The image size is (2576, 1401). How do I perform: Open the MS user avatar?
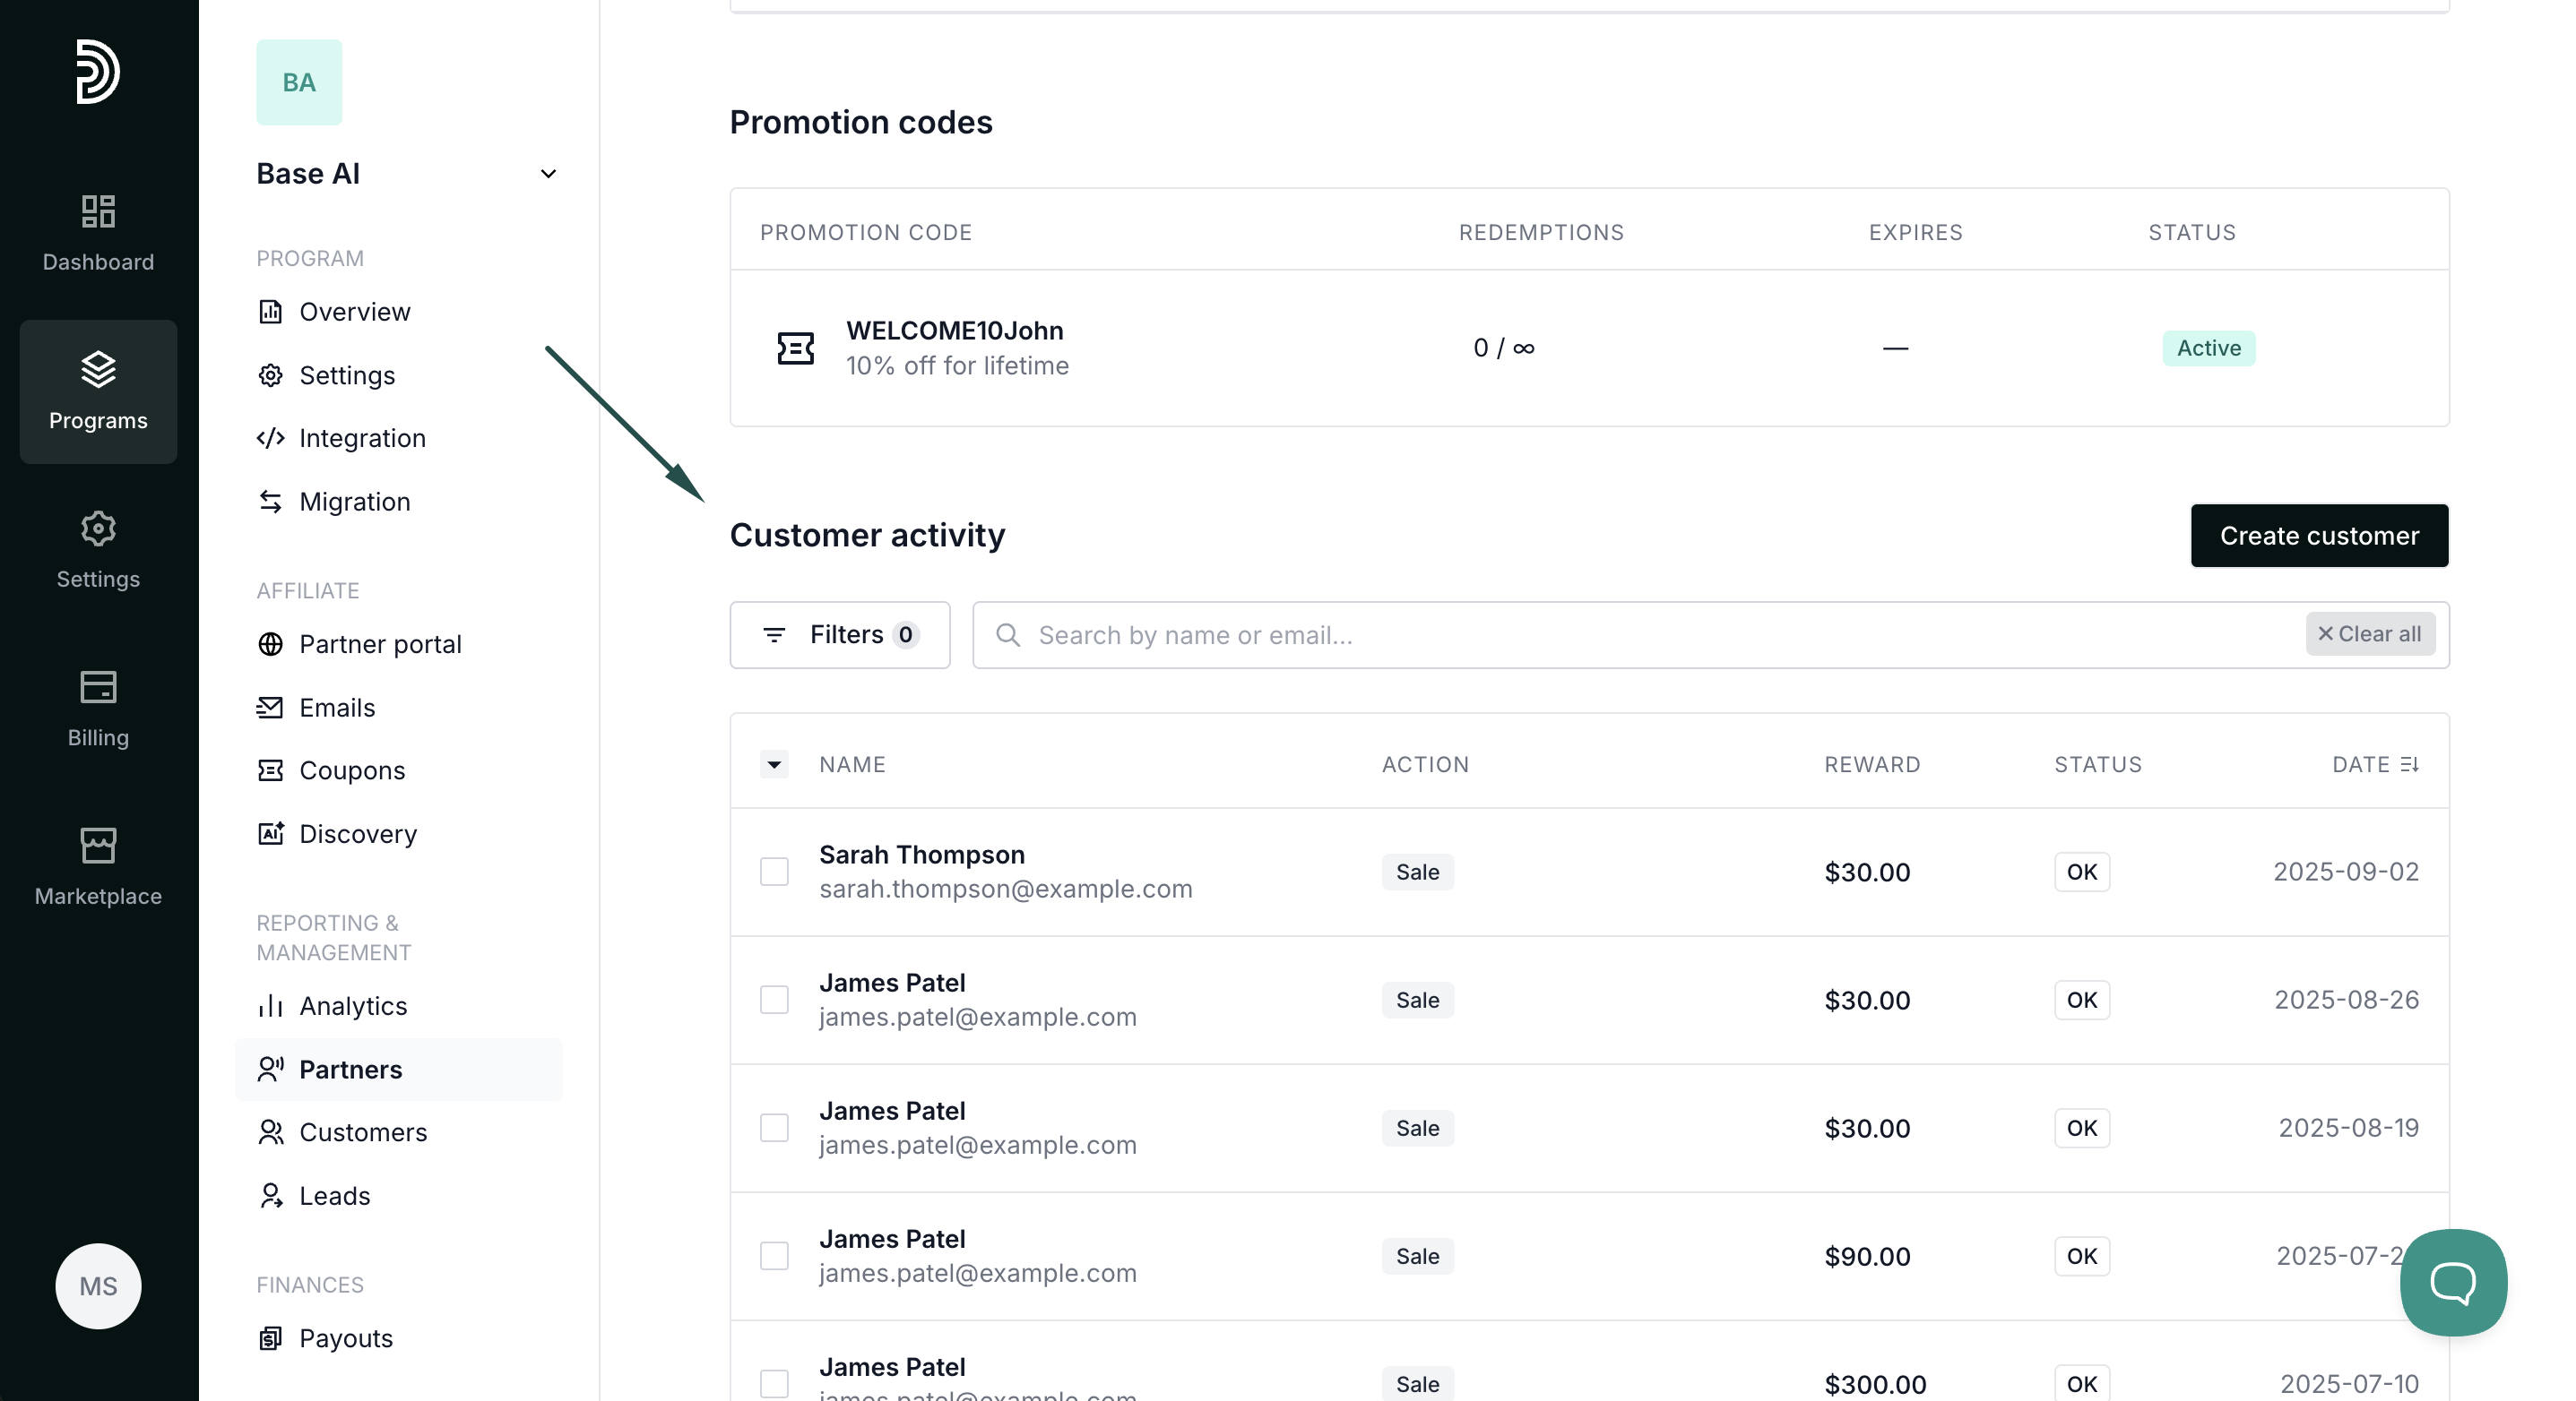coord(98,1286)
